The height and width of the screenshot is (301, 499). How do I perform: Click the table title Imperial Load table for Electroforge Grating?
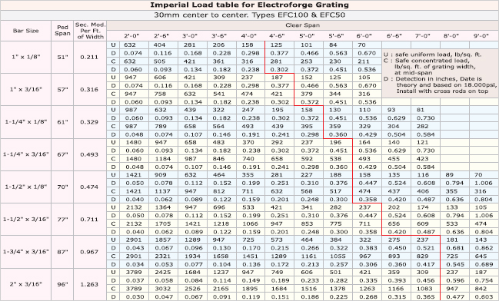pyautogui.click(x=249, y=5)
